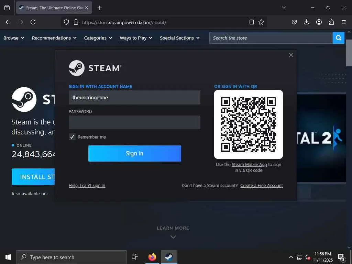
Task: Click the browser URL address bar
Action: coord(164,22)
